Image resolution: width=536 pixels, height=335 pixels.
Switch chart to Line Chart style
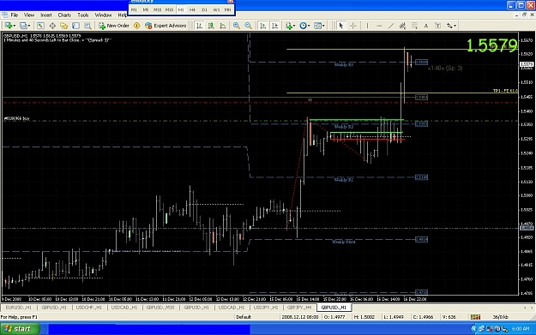point(222,26)
